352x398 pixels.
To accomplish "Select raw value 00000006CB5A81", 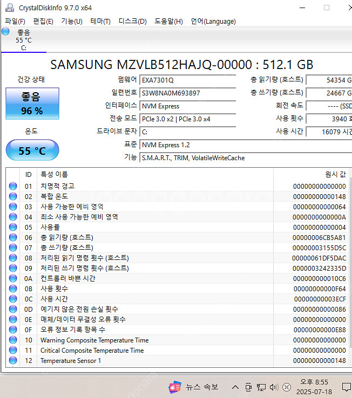I will 319,238.
